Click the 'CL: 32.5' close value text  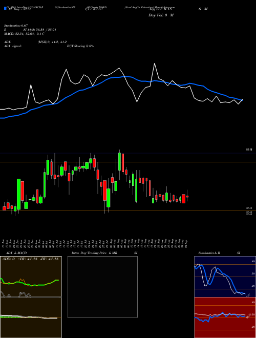(x=94, y=9)
